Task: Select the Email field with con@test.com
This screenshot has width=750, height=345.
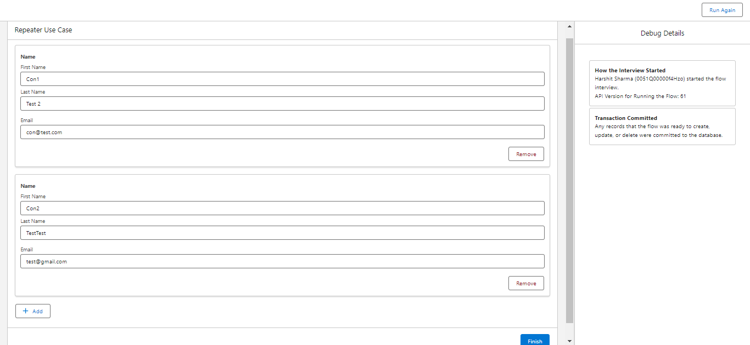Action: pos(282,132)
